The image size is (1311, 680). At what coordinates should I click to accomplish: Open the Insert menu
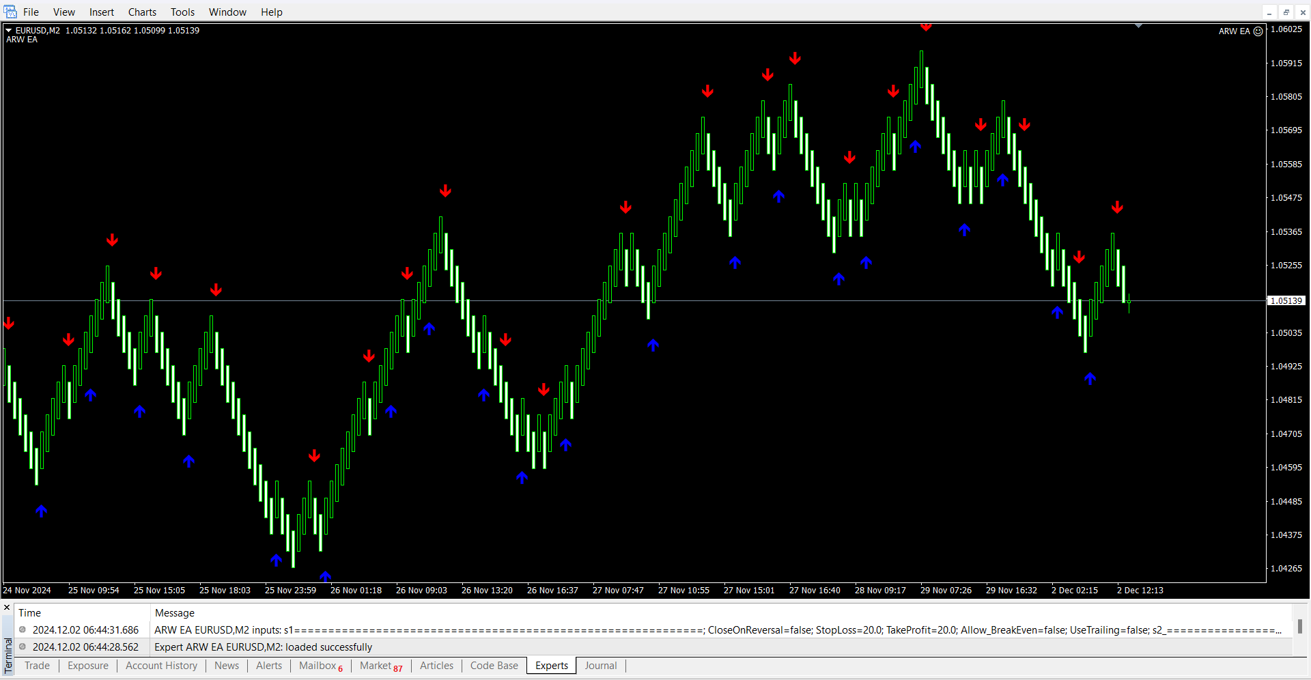tap(102, 12)
